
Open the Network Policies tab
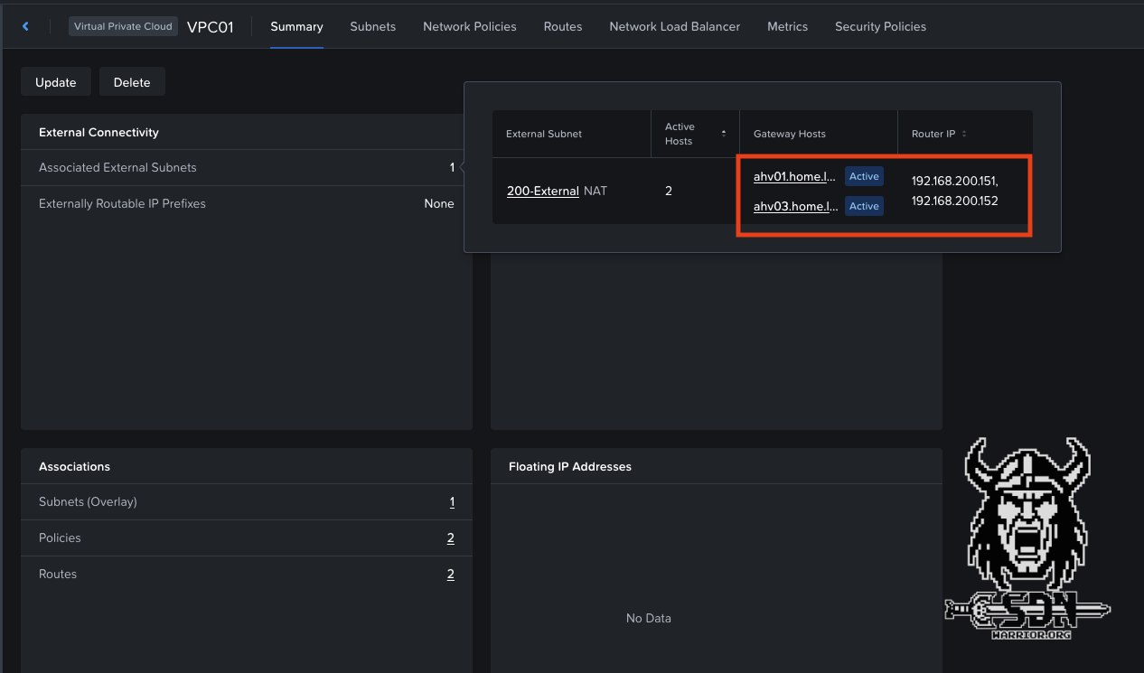coord(469,26)
